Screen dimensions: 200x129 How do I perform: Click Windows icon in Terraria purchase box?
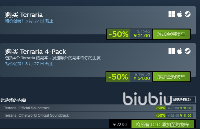[x=172, y=14]
